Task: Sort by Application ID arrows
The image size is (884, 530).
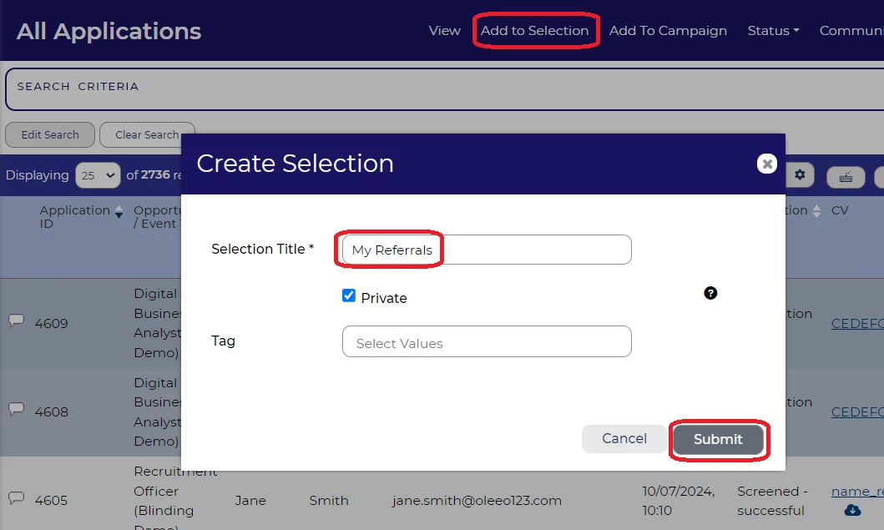Action: 119,211
